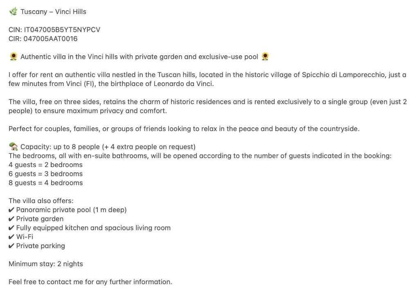
Task: Click the checkmark next to Wi-Fi
Action: (x=11, y=237)
